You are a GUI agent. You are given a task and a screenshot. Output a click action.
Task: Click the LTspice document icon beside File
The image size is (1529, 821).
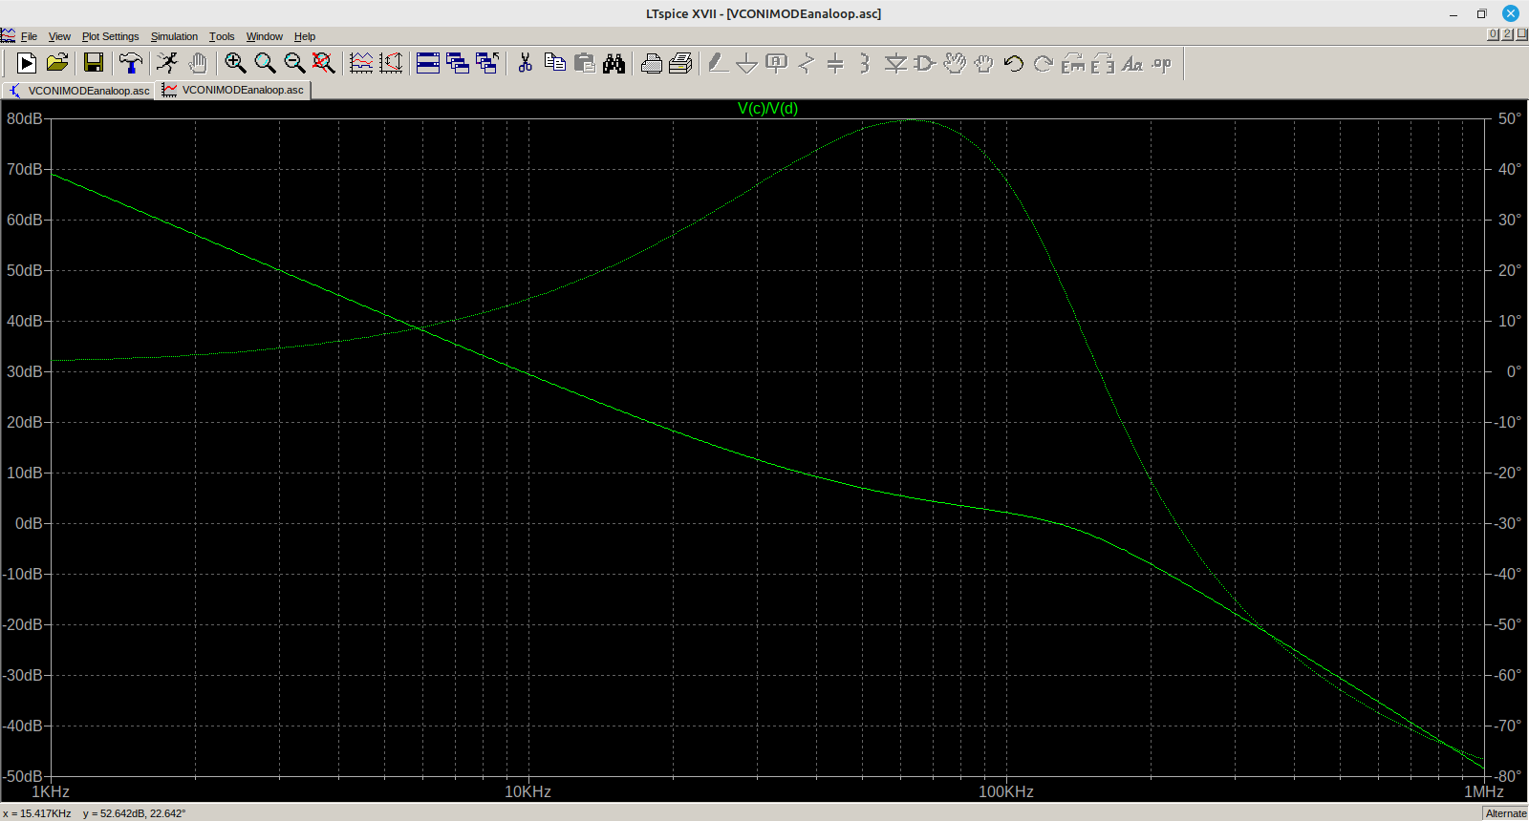coord(9,36)
